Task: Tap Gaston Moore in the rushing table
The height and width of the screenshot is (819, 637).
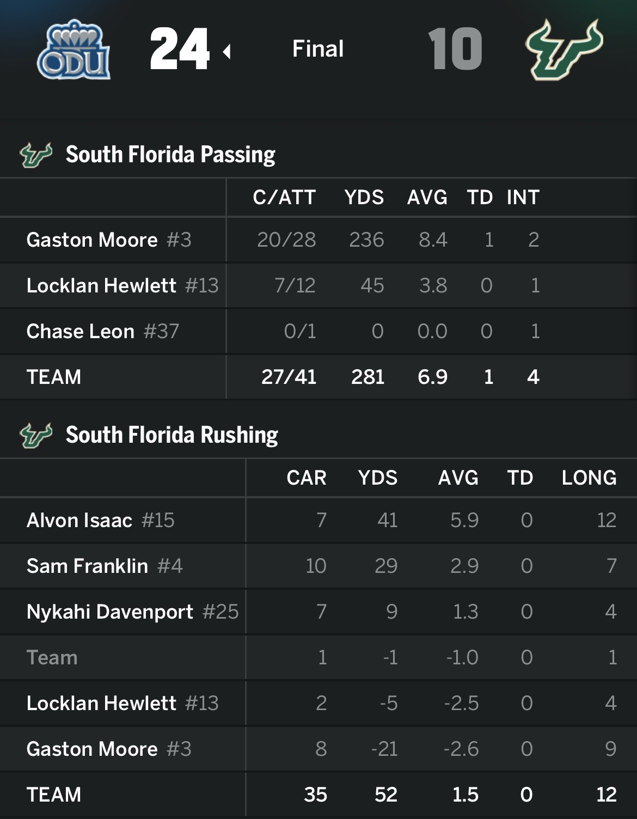Action: (x=92, y=749)
